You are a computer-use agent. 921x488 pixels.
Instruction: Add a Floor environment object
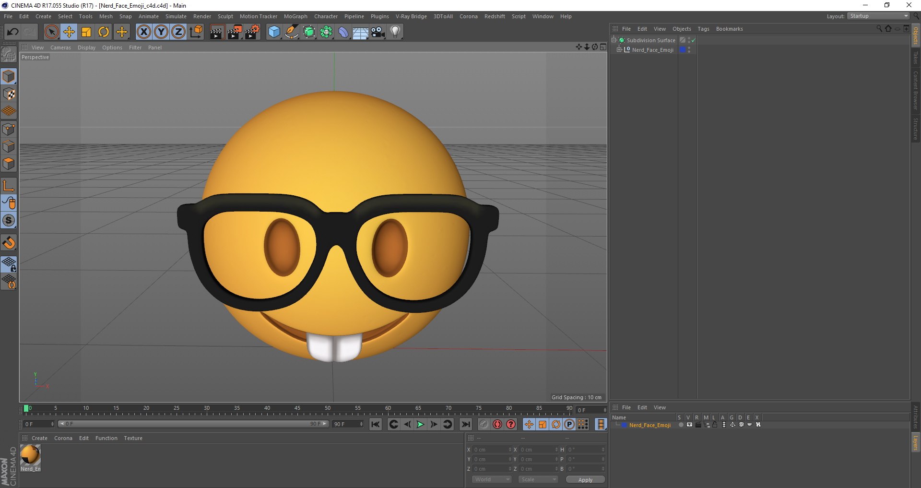coord(361,32)
